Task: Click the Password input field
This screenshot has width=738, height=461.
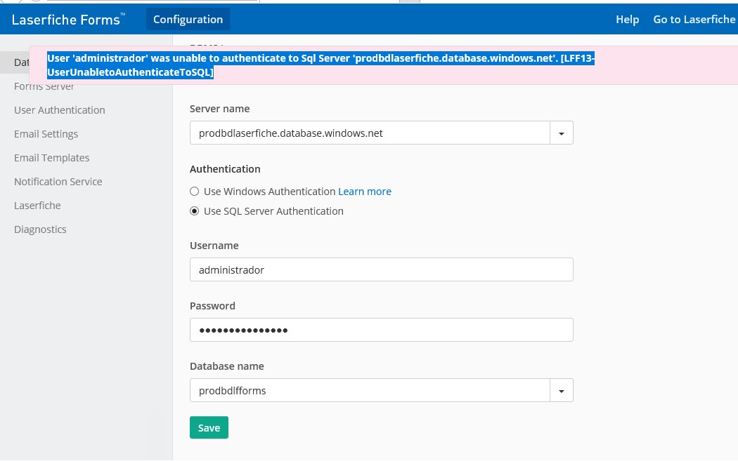Action: pos(382,330)
